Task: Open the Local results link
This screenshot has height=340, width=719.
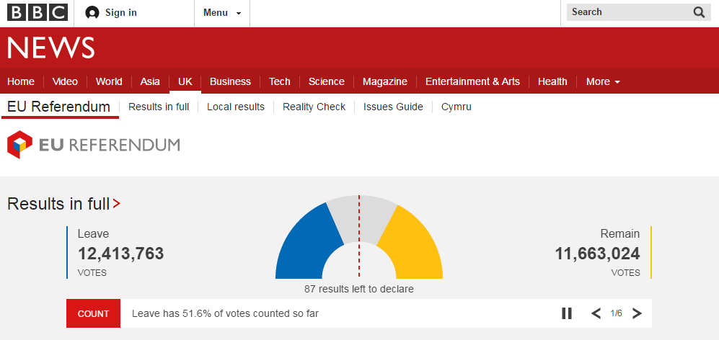Action: tap(236, 107)
